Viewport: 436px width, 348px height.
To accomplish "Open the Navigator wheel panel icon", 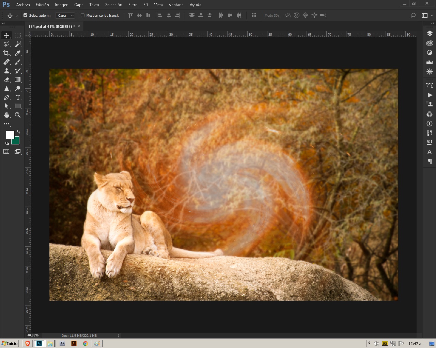I will pos(430,72).
